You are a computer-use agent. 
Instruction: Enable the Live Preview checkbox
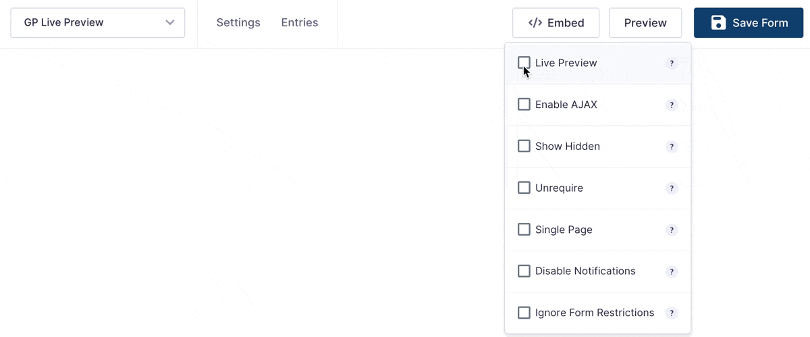pyautogui.click(x=524, y=63)
